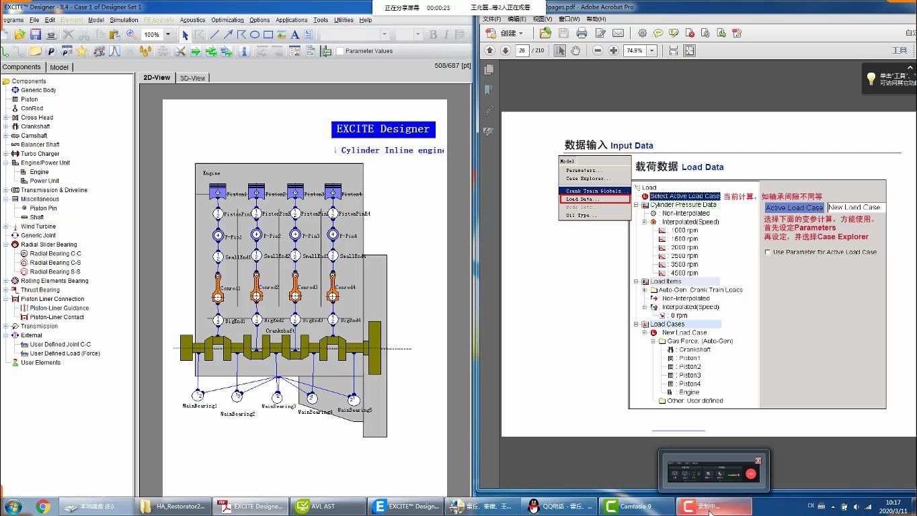Viewport: 917px width, 516px height.
Task: Click the settings gear icon in Acrobat toolbar
Action: click(642, 33)
